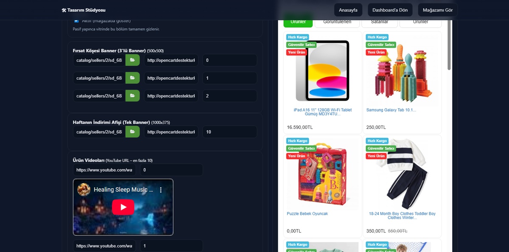Viewport: 509px width, 252px height.
Task: Click the boy clothes tracksuit product image
Action: click(402, 173)
